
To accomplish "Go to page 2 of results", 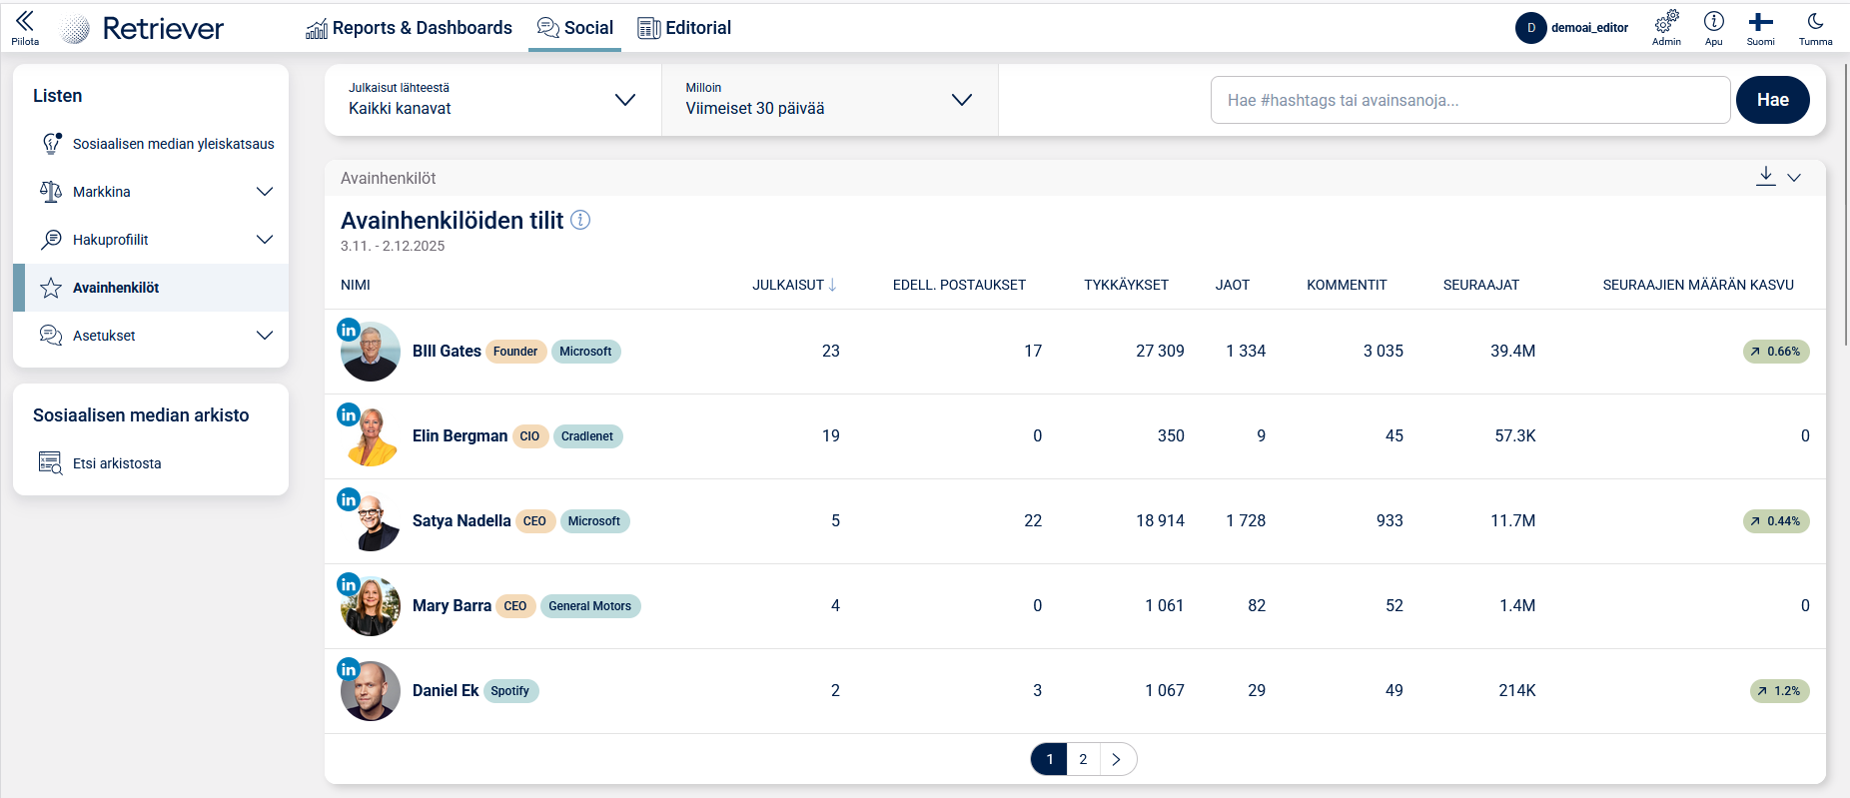I will [1083, 759].
